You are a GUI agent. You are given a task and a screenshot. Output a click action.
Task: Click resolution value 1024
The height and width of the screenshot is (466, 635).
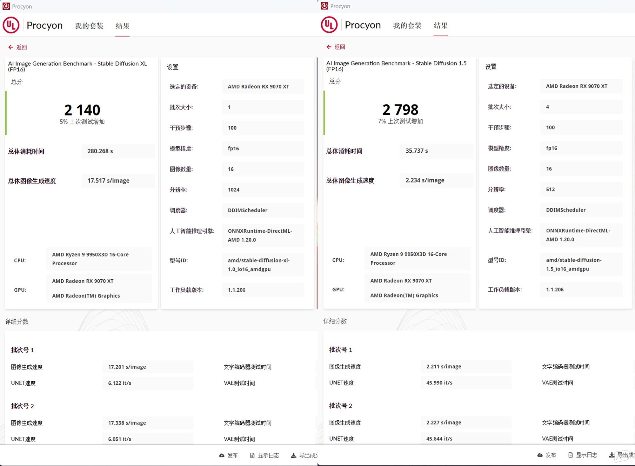point(263,190)
